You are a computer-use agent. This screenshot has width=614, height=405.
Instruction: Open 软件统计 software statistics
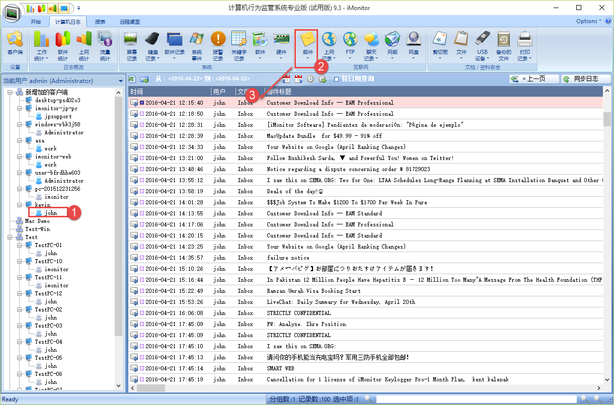[63, 46]
